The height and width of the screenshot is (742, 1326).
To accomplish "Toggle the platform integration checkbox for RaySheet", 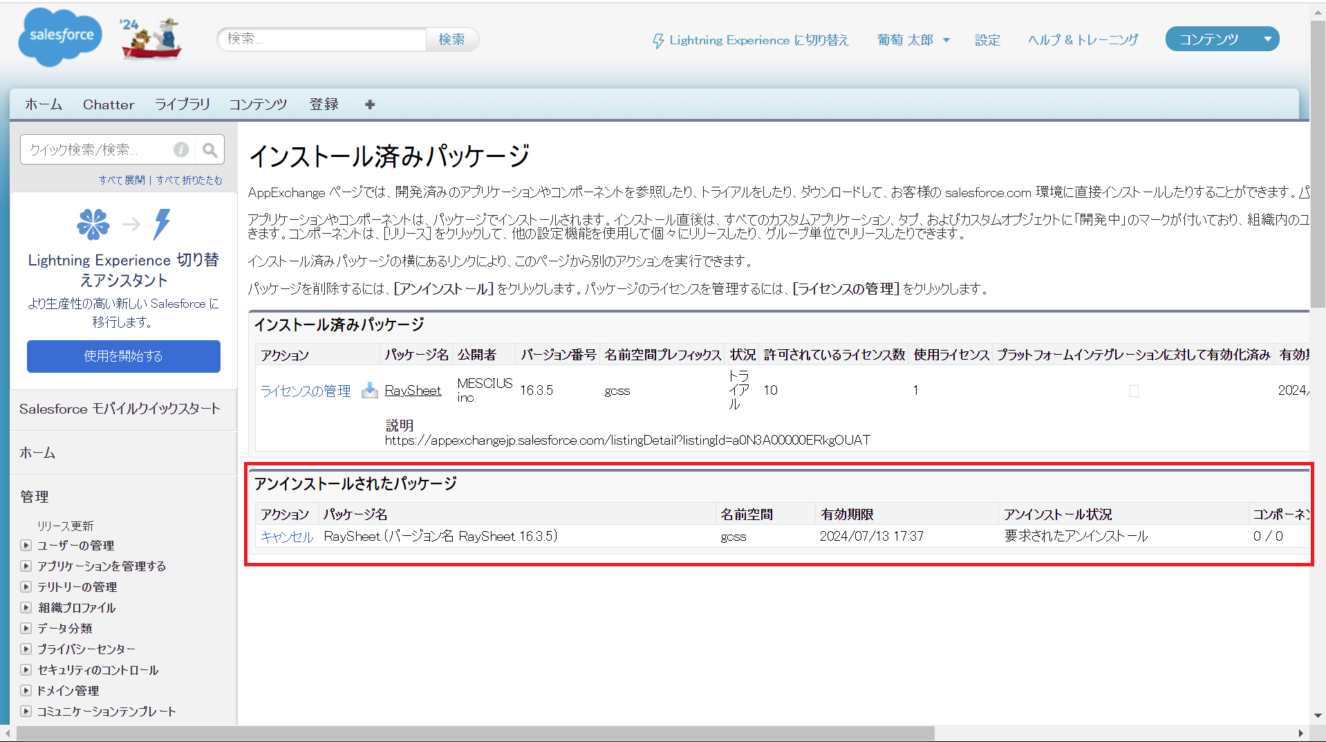I will [x=1134, y=391].
